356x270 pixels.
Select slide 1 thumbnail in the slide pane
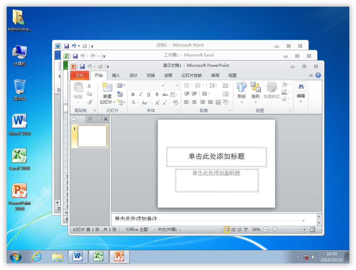(92, 136)
